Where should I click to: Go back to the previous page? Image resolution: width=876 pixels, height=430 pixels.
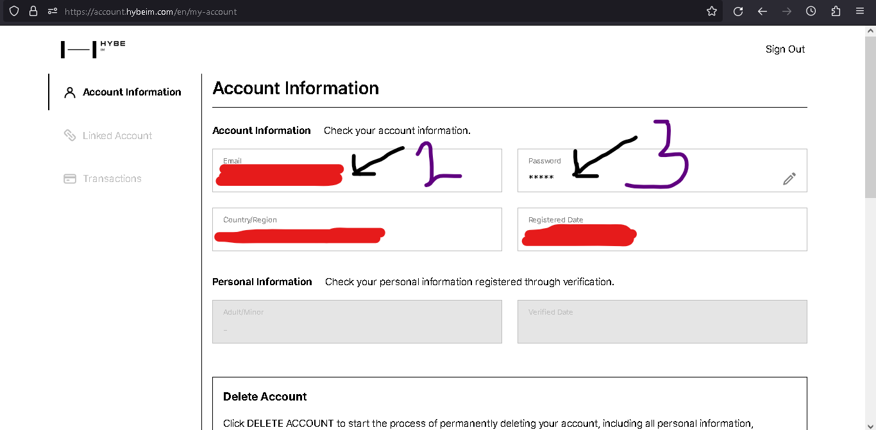click(x=762, y=11)
